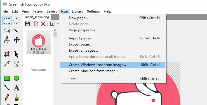Select the Crop tool
Viewport: 207px width, 105px height.
click(x=7, y=54)
